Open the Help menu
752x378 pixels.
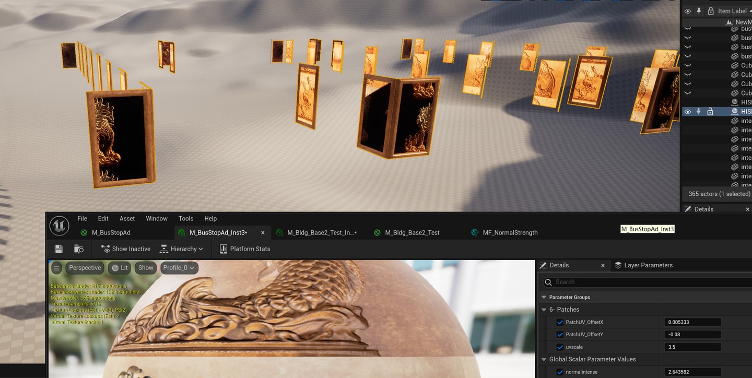[210, 219]
